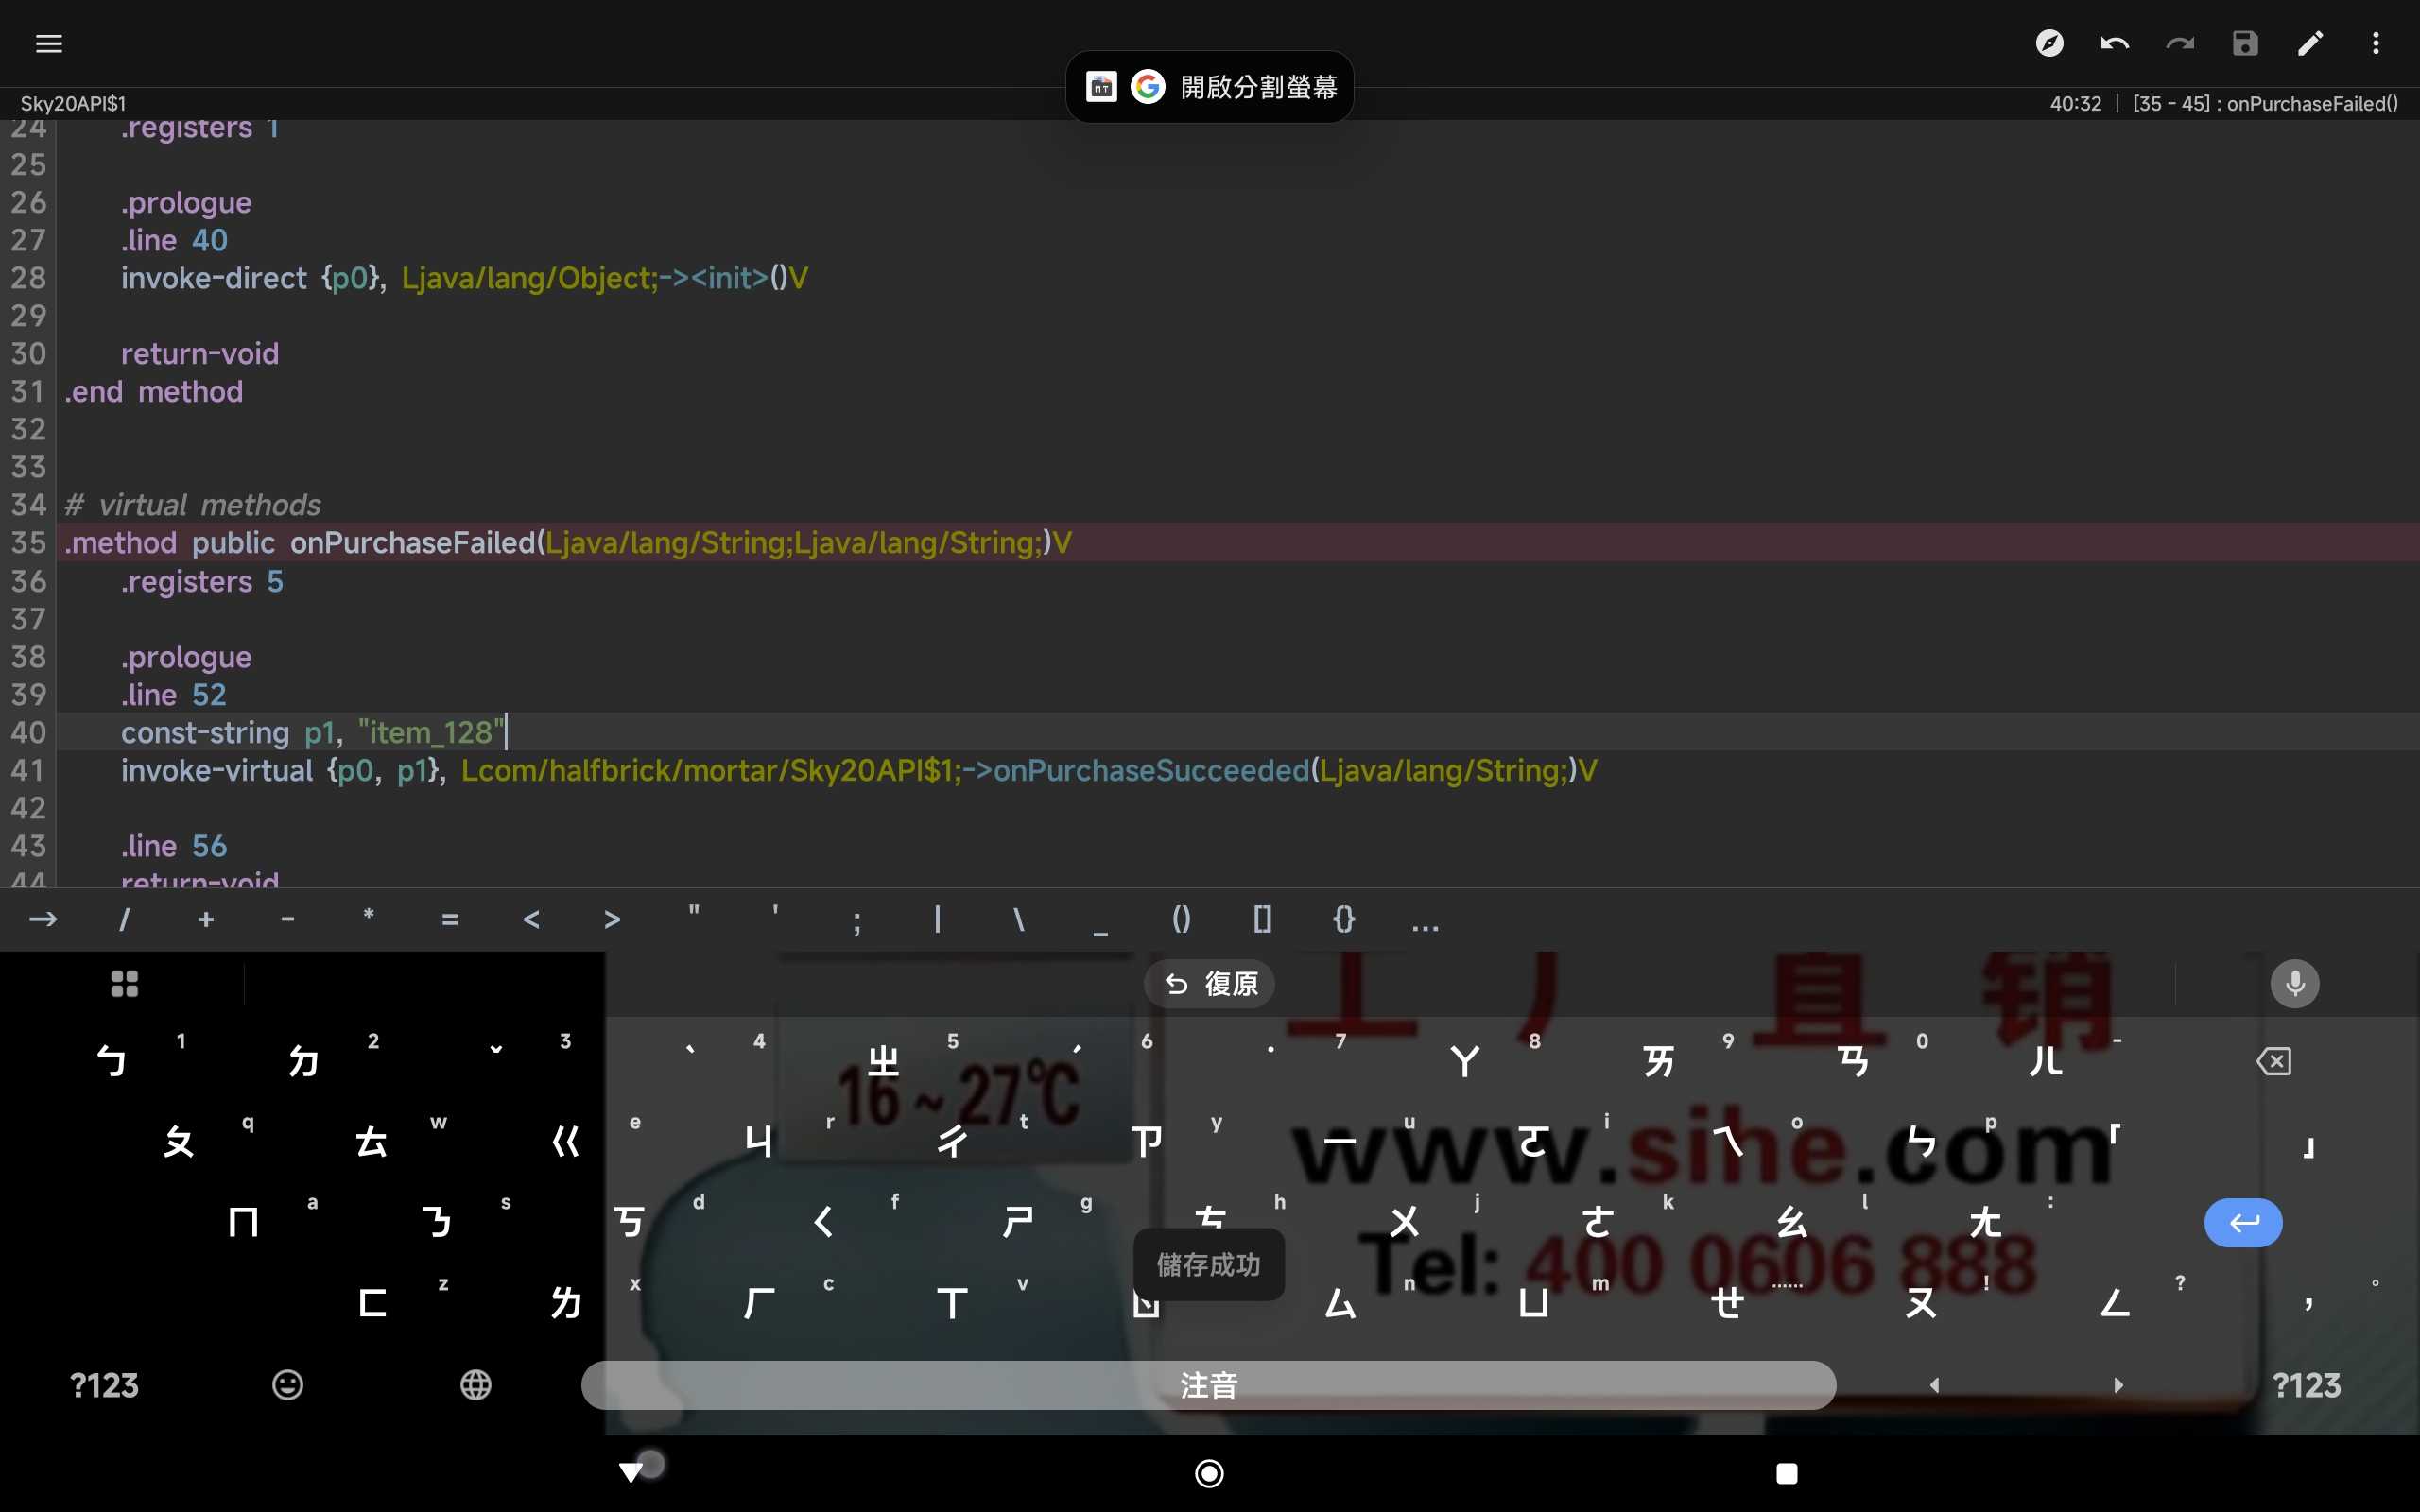
Task: Expand more symbols with ellipsis key
Action: (x=1425, y=920)
